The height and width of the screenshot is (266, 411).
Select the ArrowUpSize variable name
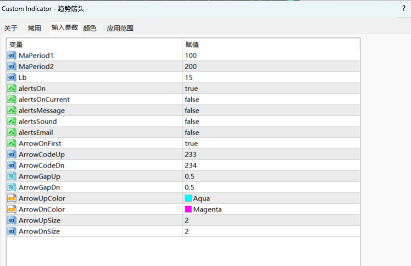click(40, 221)
